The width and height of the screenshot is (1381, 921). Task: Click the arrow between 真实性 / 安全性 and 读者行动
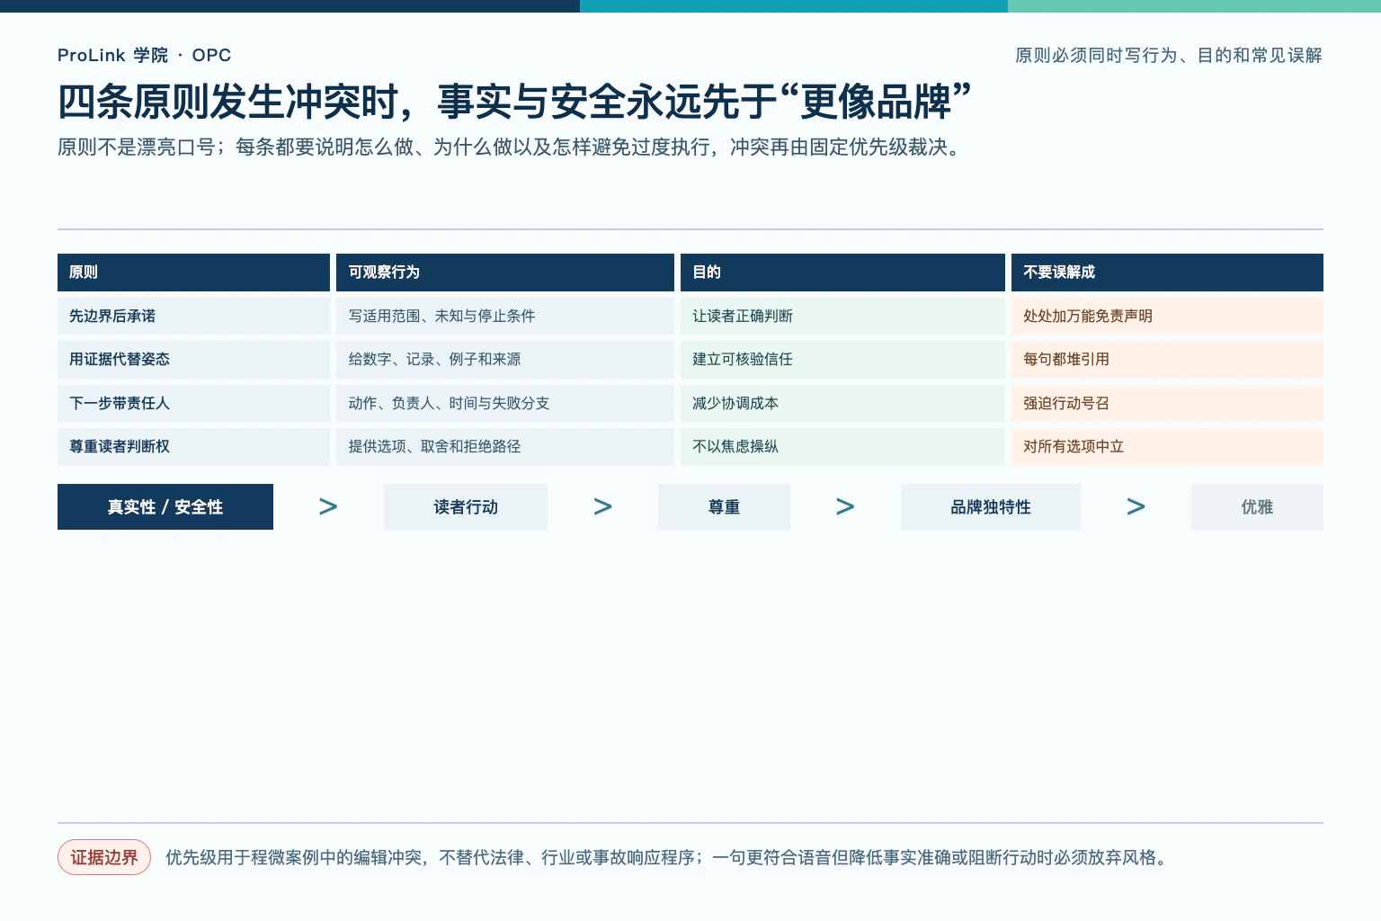coord(328,506)
